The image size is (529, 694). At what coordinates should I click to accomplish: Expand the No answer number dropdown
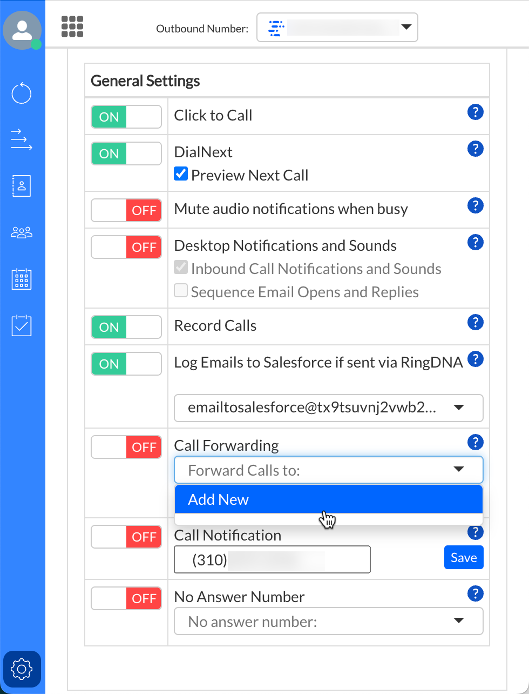(328, 622)
